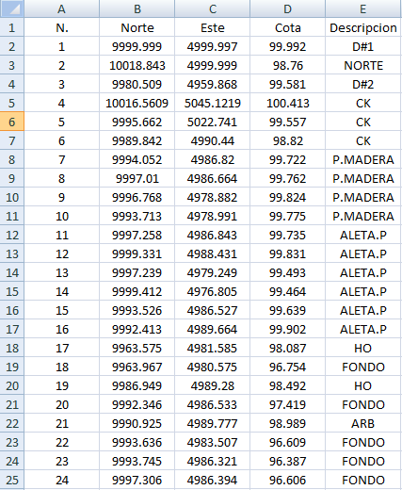The image size is (402, 490).
Task: Select cell containing D#2
Action: [363, 84]
